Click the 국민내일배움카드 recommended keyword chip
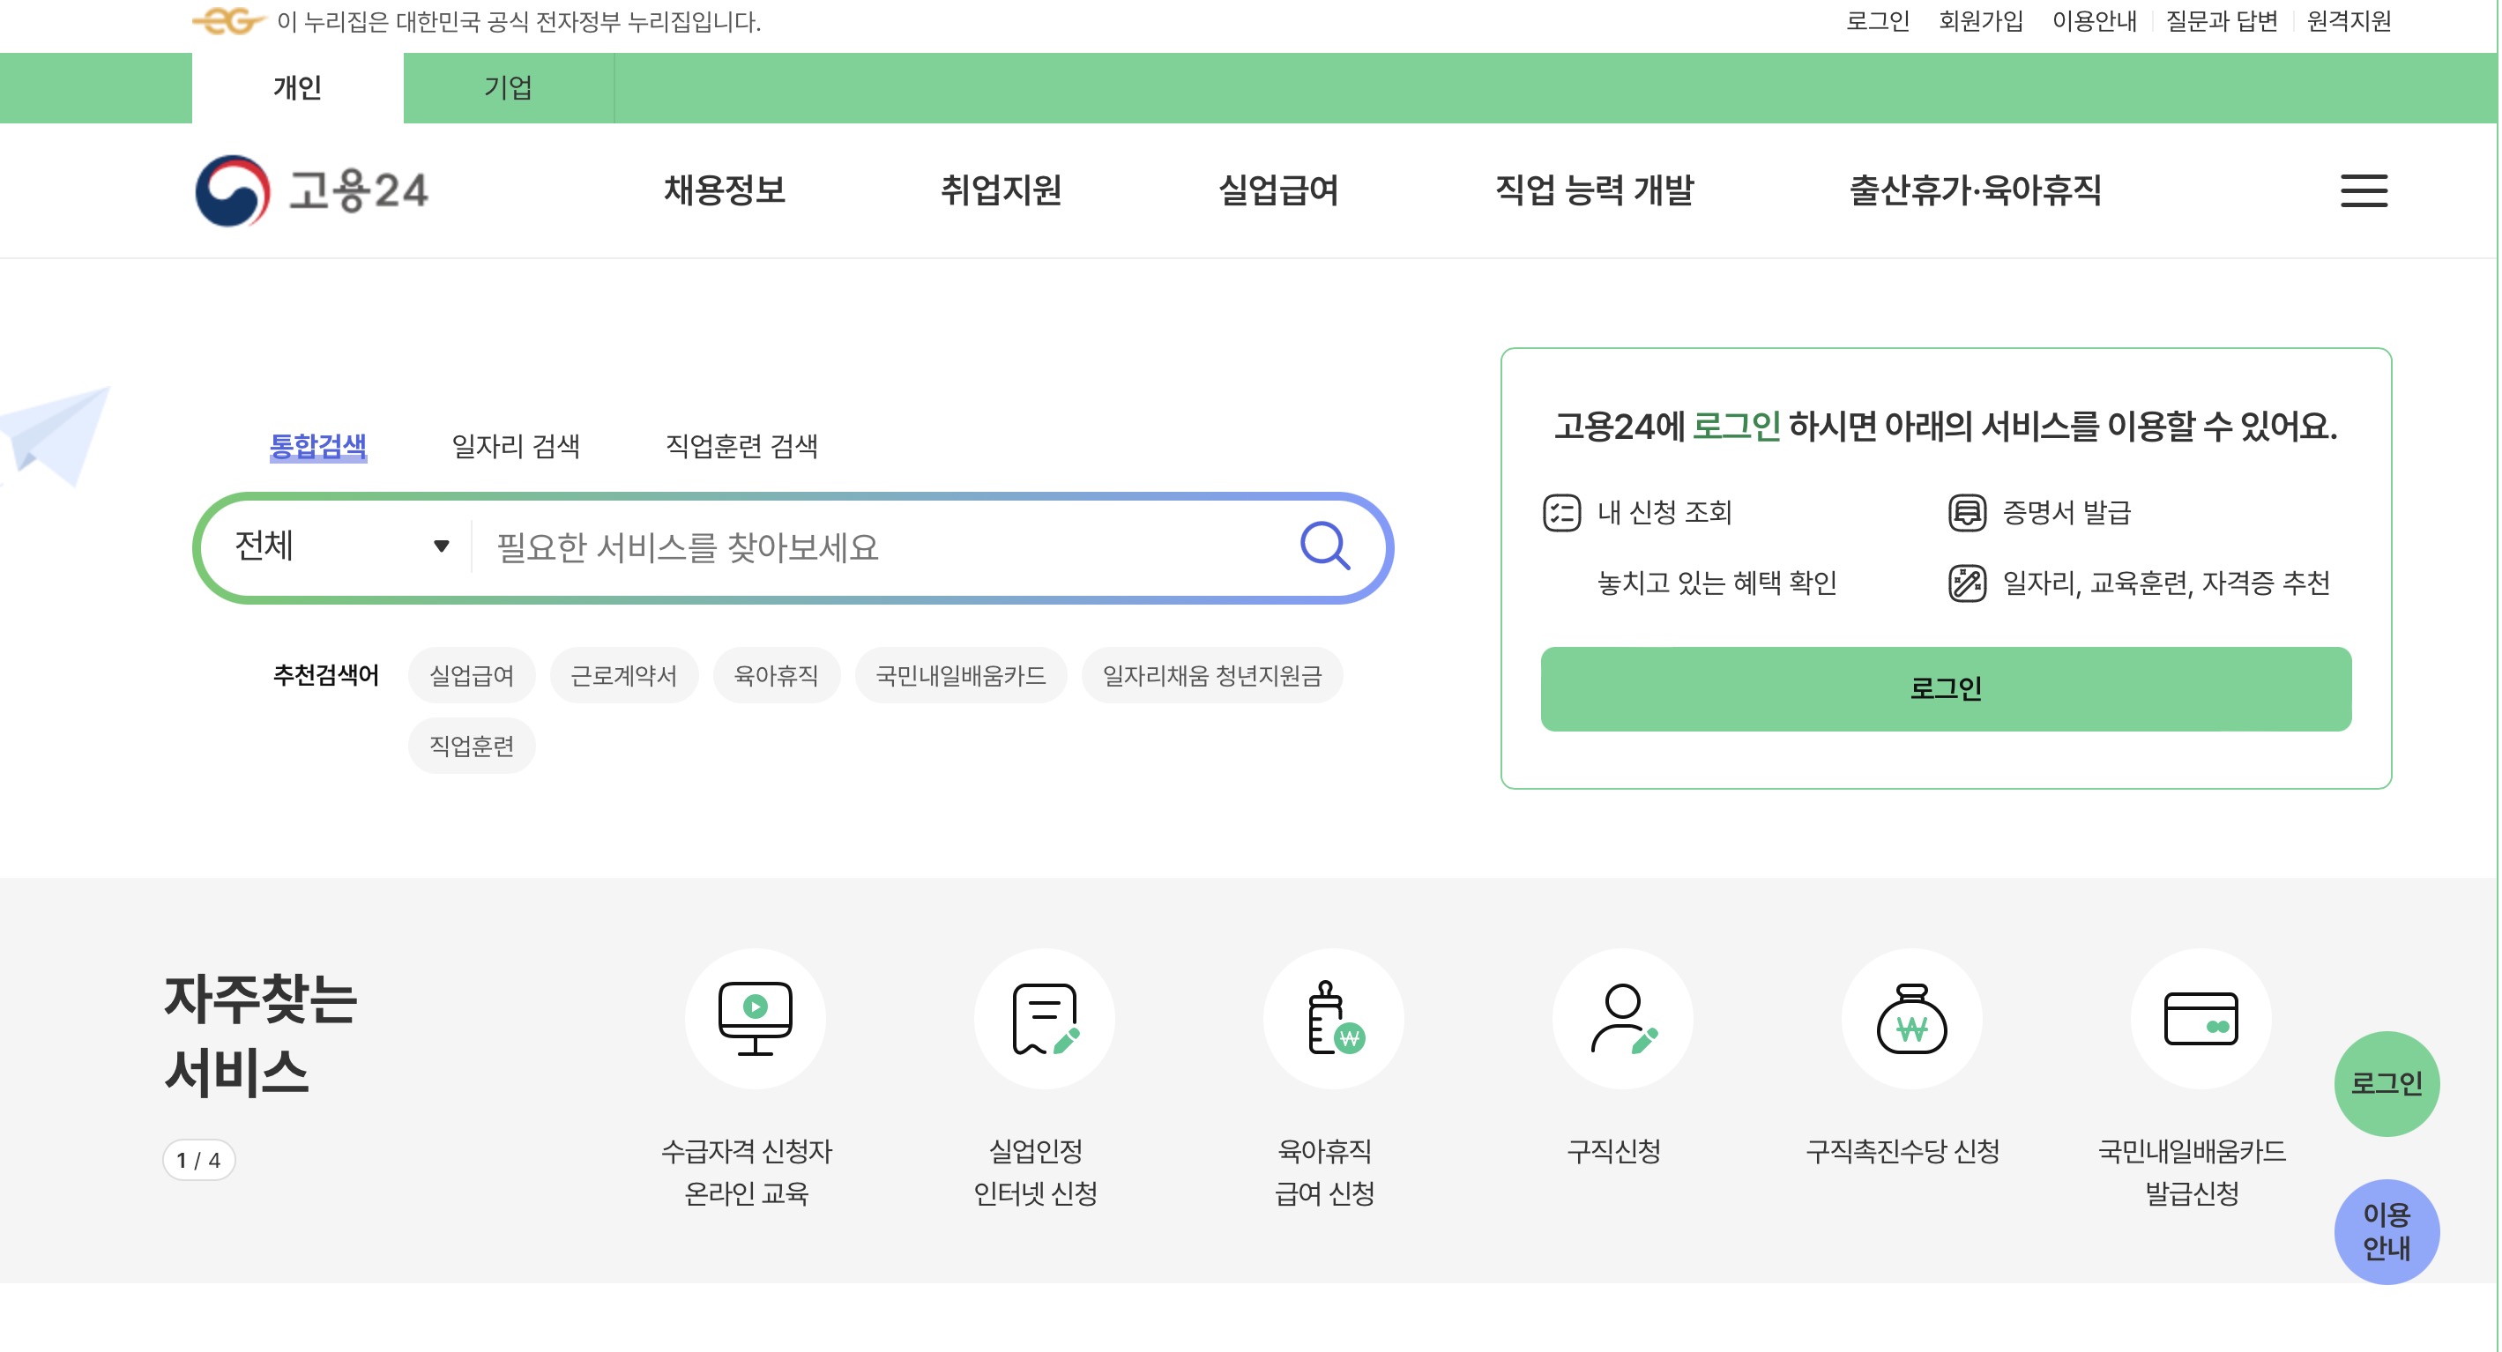 click(959, 675)
